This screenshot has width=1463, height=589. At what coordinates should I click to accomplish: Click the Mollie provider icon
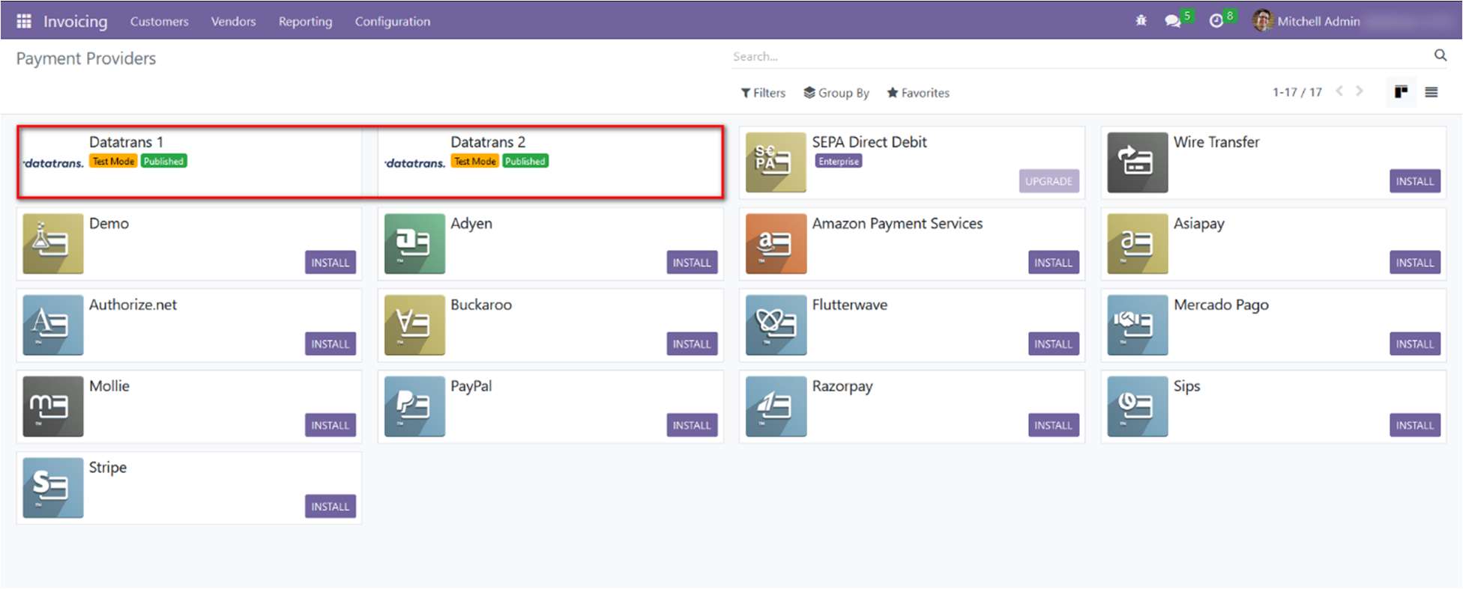52,406
